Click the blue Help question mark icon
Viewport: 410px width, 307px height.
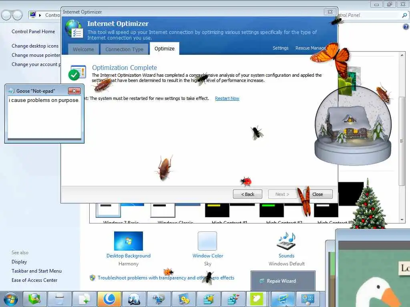tap(406, 27)
